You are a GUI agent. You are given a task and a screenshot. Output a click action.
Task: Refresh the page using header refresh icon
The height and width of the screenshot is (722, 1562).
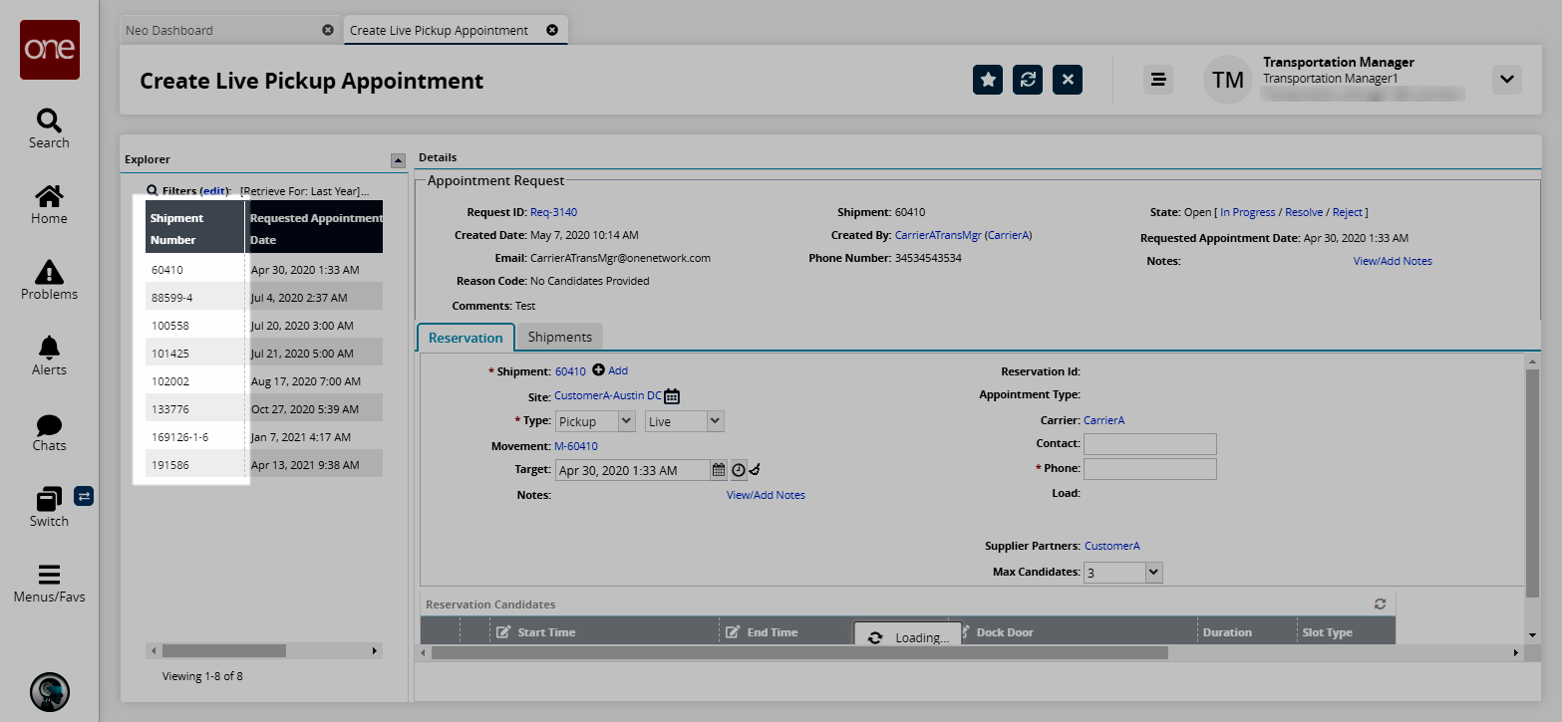(x=1028, y=80)
